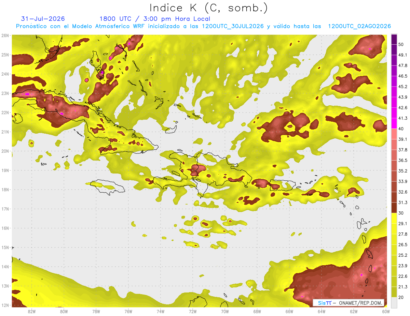Click the '23.9' colorbar value
This screenshot has height=316, width=410.
(x=403, y=266)
